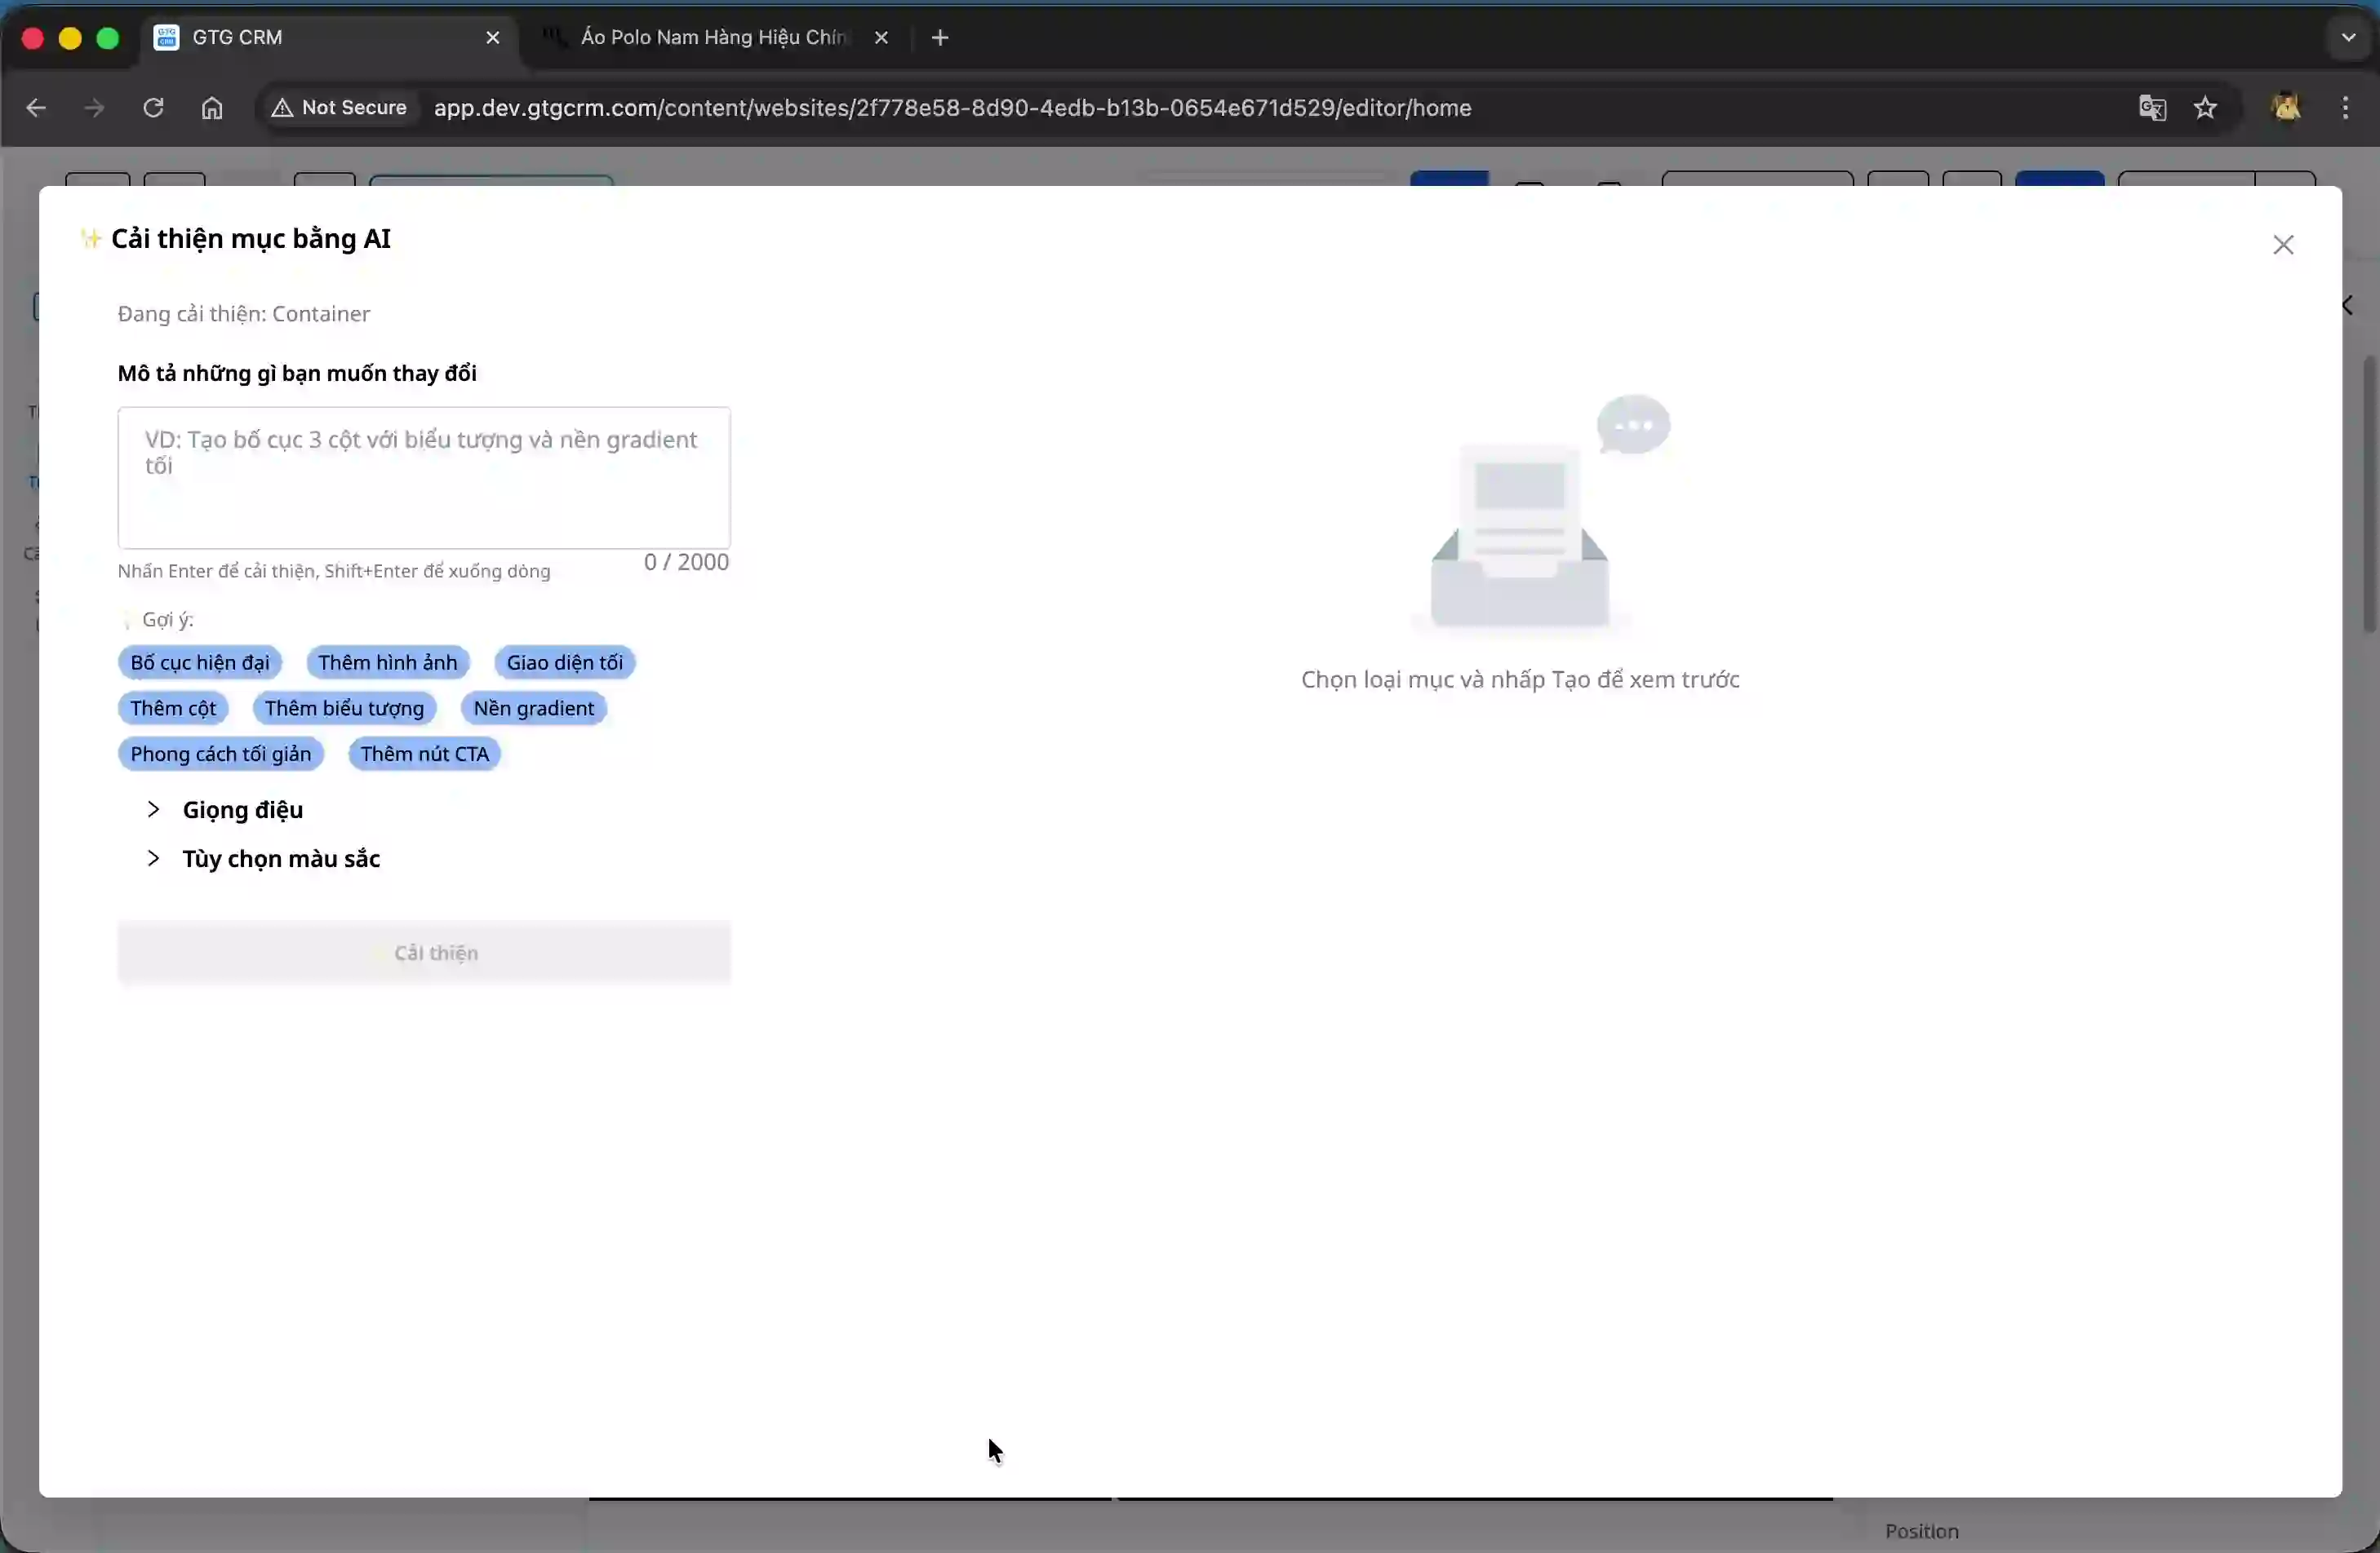Open the browser home page
The height and width of the screenshot is (1553, 2380).
point(211,108)
